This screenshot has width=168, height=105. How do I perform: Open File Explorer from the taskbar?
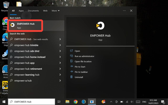[x=67, y=102]
